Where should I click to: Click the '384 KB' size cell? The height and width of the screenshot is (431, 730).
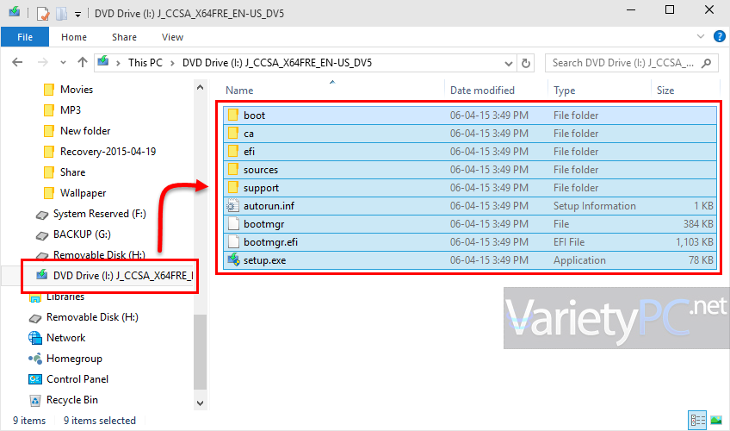point(698,224)
